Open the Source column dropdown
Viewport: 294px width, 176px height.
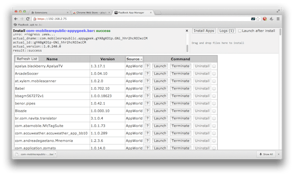point(134,59)
